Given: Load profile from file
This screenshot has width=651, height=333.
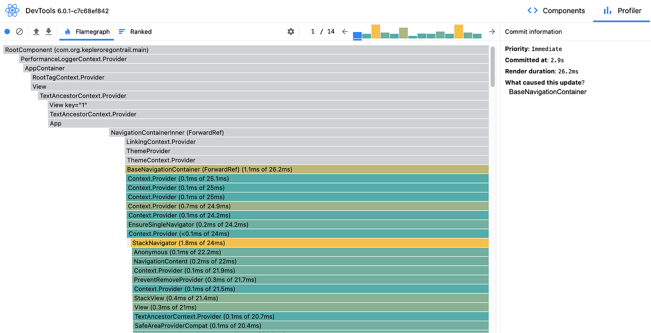Looking at the screenshot, I should point(36,31).
